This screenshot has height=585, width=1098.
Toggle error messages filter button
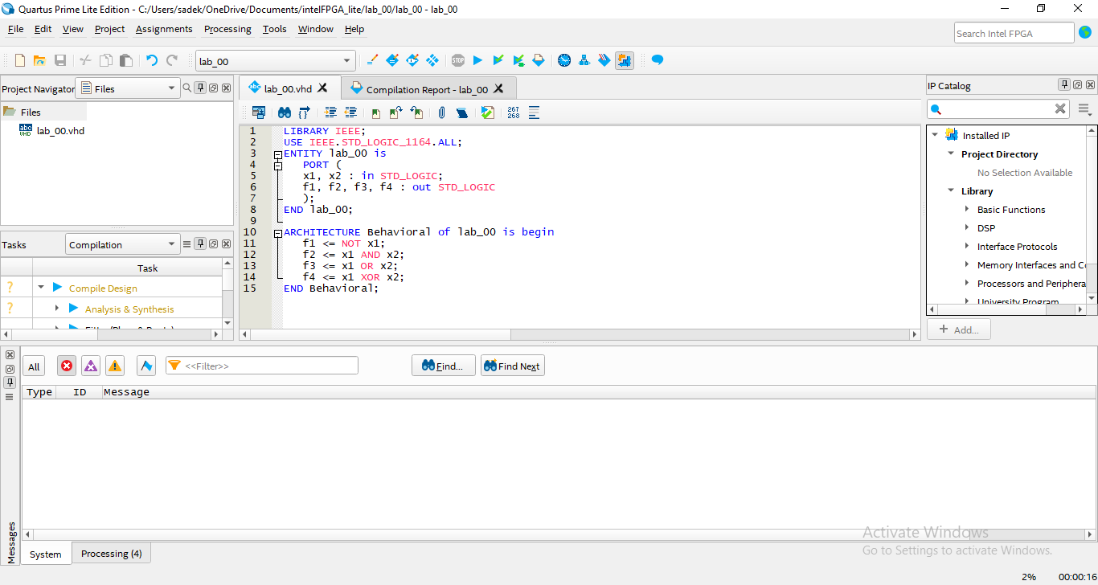67,366
